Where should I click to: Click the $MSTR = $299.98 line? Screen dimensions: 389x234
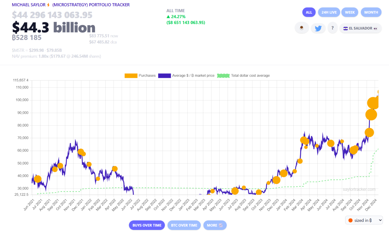(37, 50)
